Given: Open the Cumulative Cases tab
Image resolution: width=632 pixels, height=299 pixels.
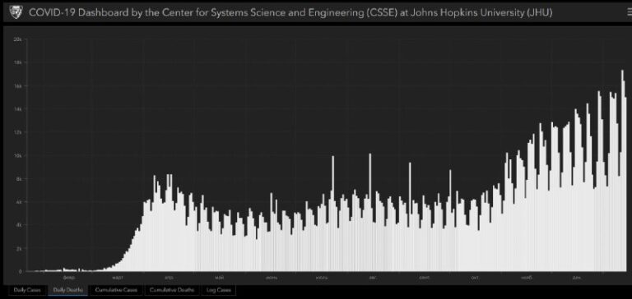Looking at the screenshot, I should pos(116,290).
